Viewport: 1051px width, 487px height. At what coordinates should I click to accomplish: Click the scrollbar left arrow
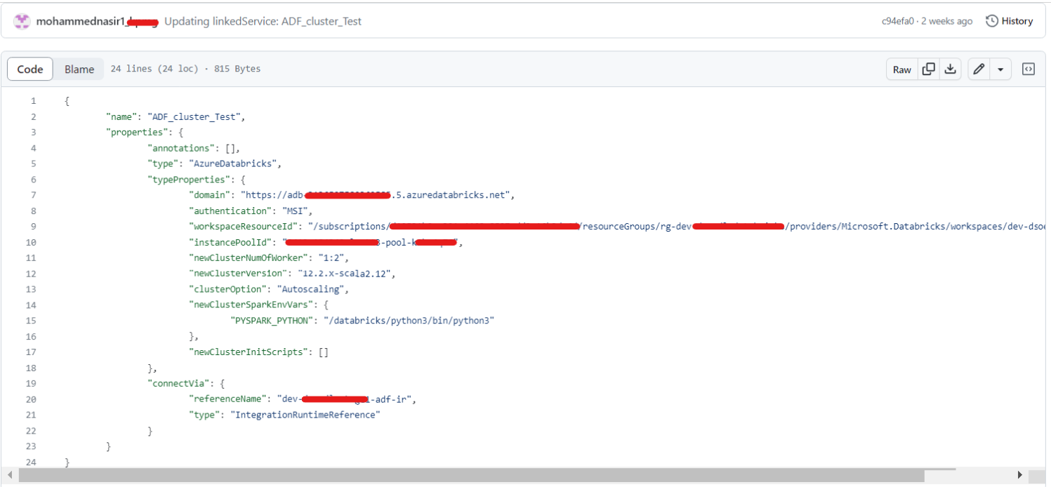(10, 475)
